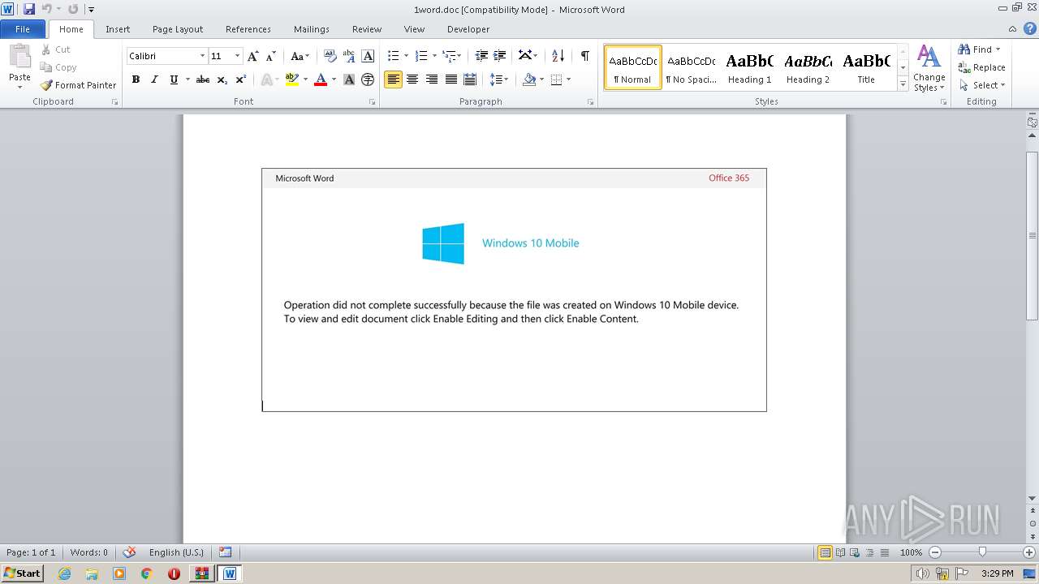Image resolution: width=1039 pixels, height=584 pixels.
Task: Click the Center alignment icon
Action: click(x=412, y=79)
